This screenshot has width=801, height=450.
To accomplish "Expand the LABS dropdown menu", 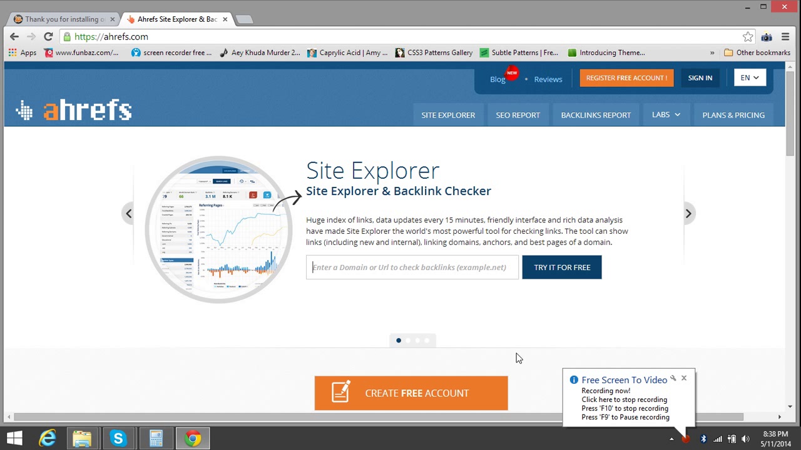I will pos(666,115).
